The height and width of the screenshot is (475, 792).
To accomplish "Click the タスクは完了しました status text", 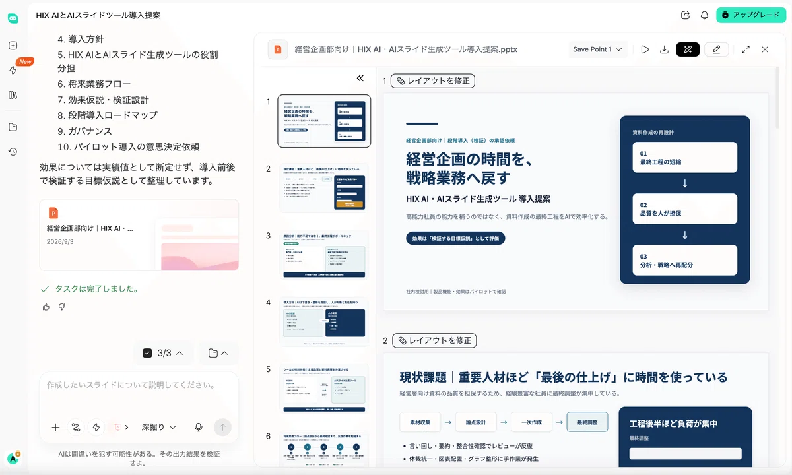I will (96, 289).
